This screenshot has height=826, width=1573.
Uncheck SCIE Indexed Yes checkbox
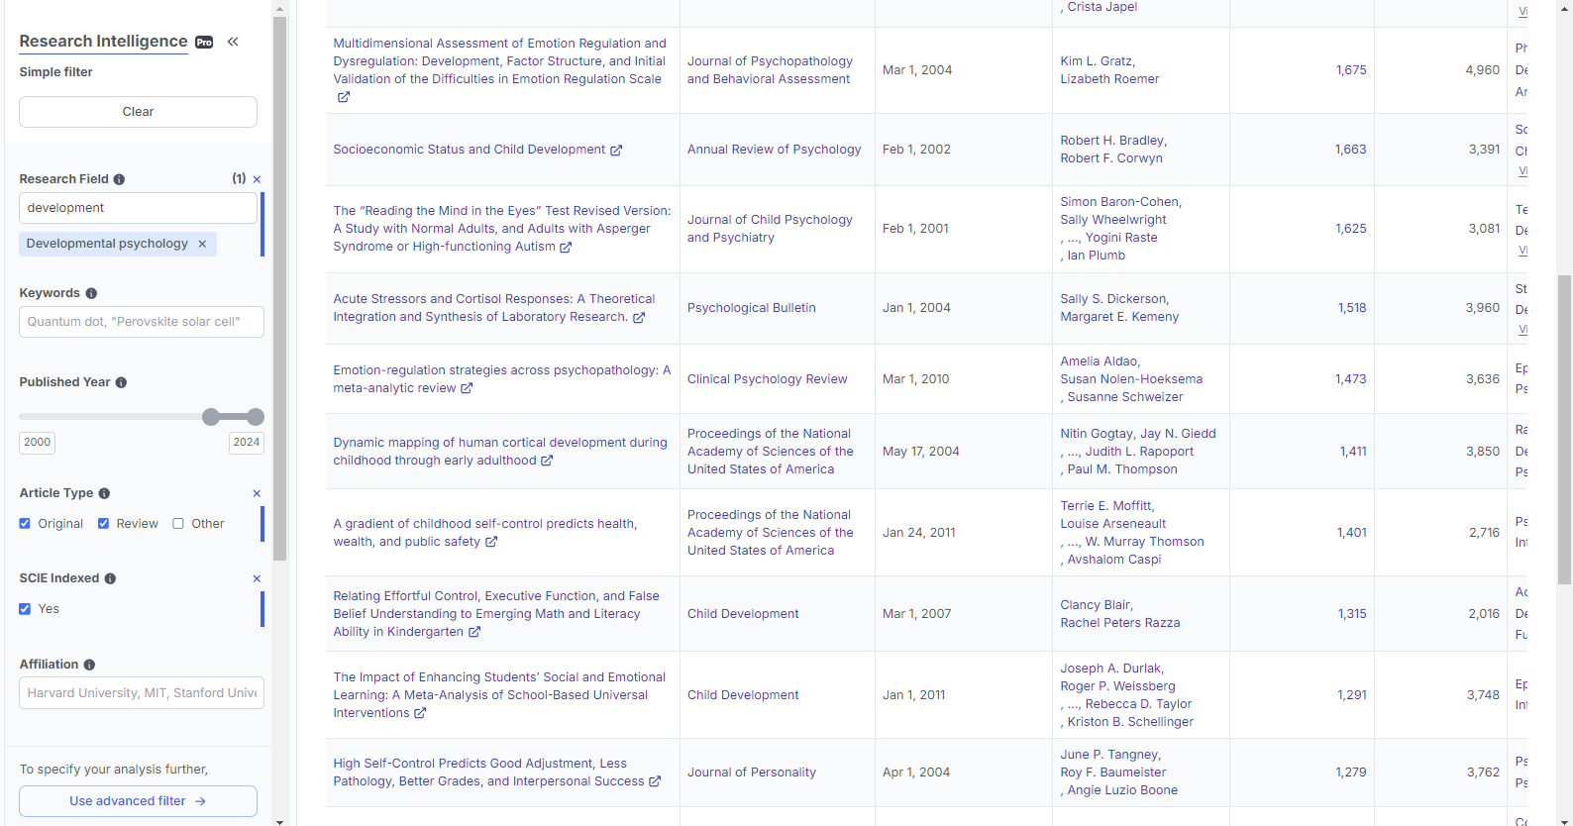tap(25, 609)
